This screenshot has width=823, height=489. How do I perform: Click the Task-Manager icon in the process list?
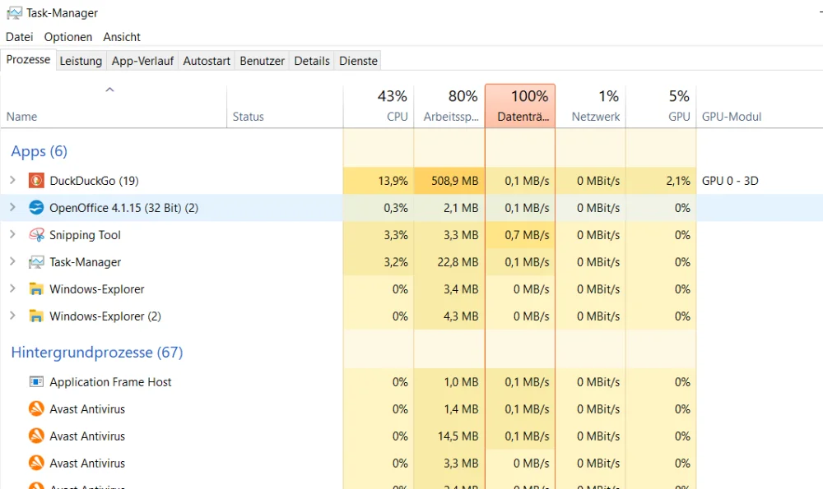click(x=36, y=262)
